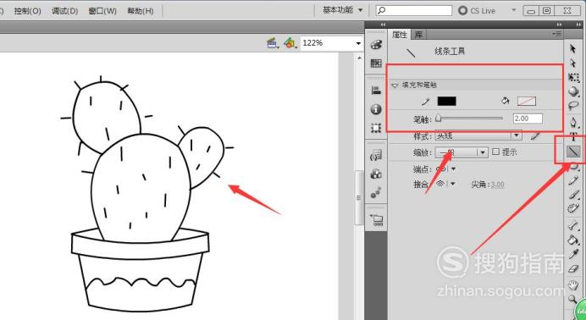Open the Code Snippets panel icon
The width and height of the screenshot is (586, 320).
[x=376, y=155]
